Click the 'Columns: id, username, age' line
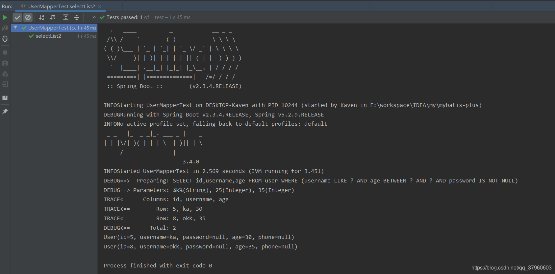 pyautogui.click(x=166, y=200)
